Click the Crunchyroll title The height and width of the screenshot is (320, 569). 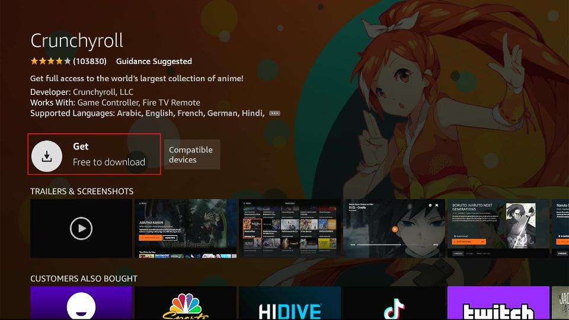point(77,41)
